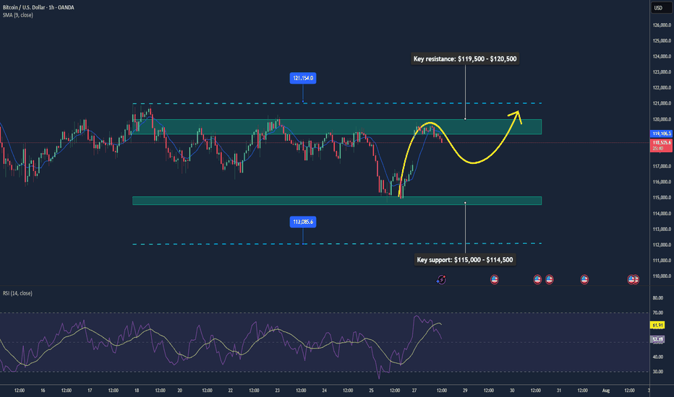Click the 120,000.0 price axis label
This screenshot has width=674, height=397.
662,119
